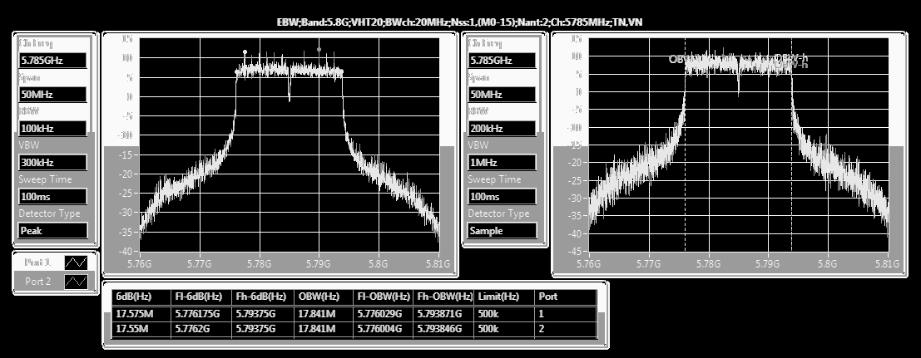The image size is (921, 358).
Task: Click the Ch Freq field in the 200kHz RBW panel
Action: point(503,60)
